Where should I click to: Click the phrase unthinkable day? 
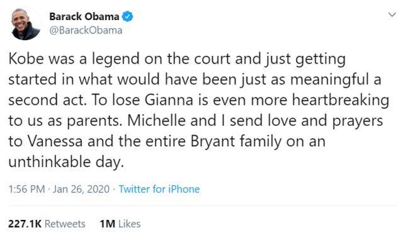(x=66, y=163)
